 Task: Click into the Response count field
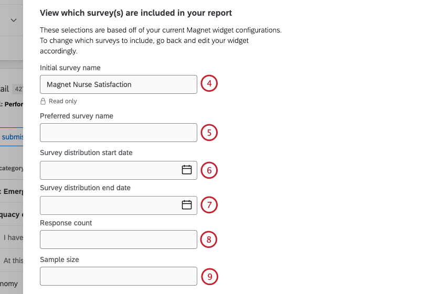118,239
